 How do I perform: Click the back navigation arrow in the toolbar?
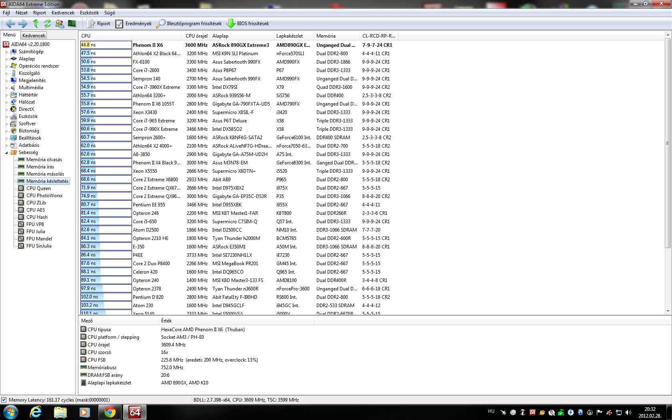point(11,24)
